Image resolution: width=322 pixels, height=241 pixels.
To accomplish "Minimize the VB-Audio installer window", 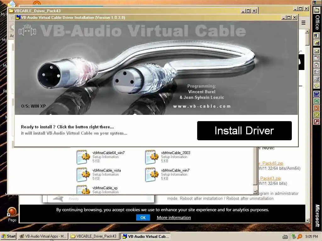I will click(x=284, y=18).
